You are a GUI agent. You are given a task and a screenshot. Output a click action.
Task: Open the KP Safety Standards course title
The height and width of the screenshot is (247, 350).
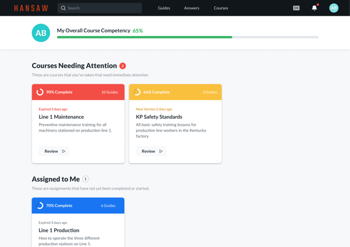coord(159,117)
